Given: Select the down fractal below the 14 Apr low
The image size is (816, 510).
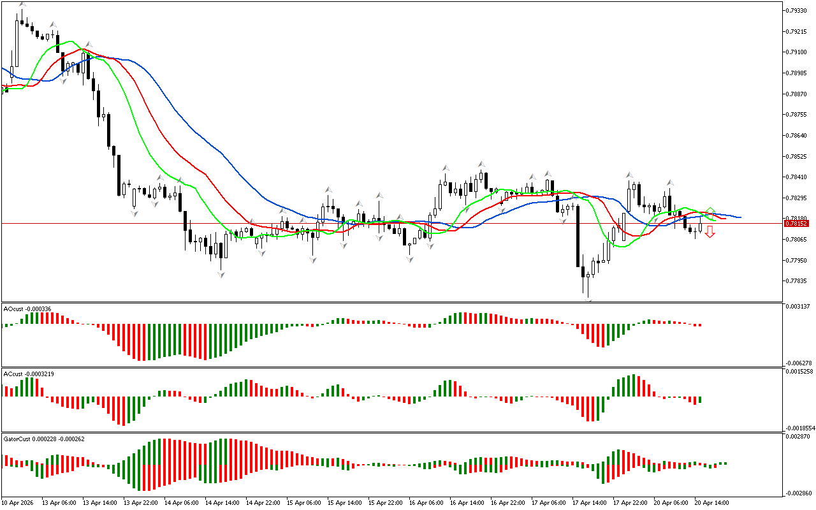Looking at the screenshot, I should tap(221, 274).
